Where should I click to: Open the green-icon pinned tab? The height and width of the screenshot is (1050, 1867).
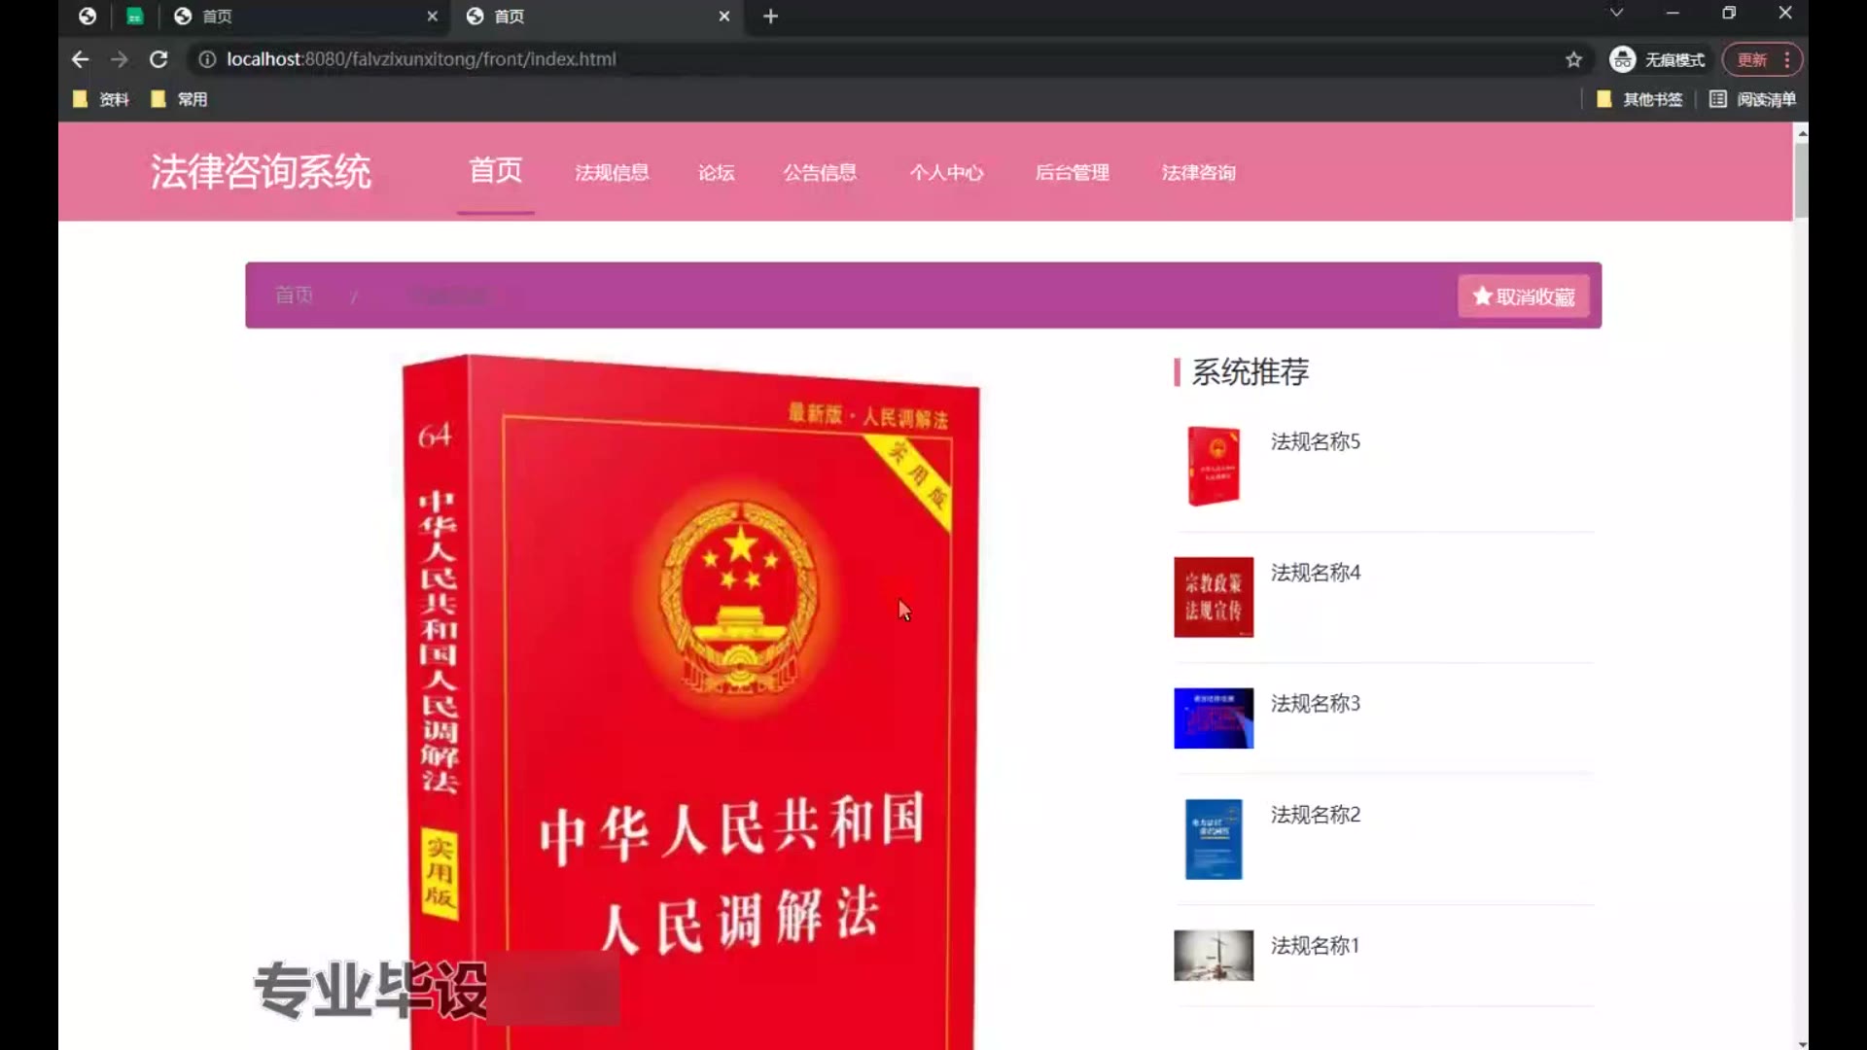135,16
